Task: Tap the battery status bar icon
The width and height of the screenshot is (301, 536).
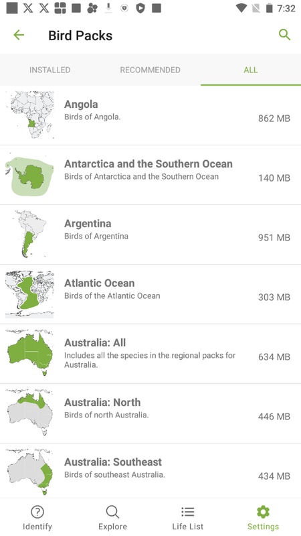Action: [x=270, y=8]
